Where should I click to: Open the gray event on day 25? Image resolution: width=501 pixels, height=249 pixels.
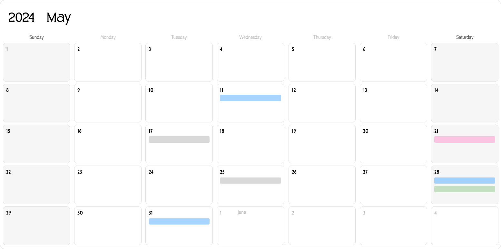click(250, 180)
